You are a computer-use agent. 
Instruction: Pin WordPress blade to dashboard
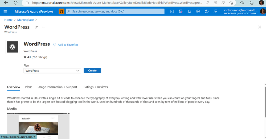(x=36, y=27)
